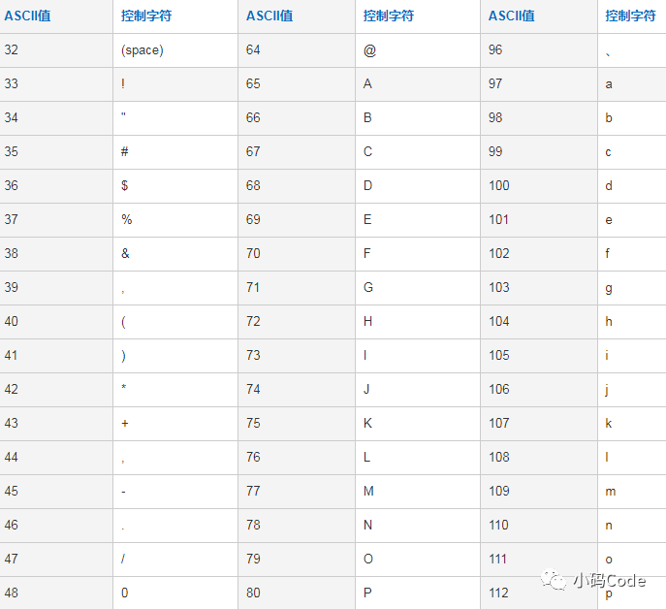Screen dimensions: 666x609
Task: Click the + character cell
Action: 125,423
